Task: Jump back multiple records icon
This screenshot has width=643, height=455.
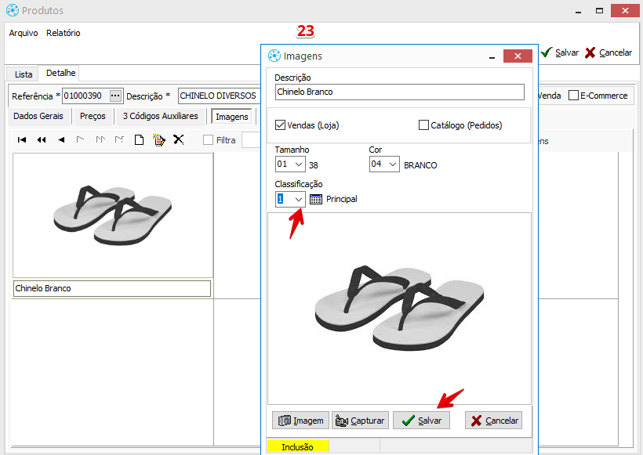Action: [x=42, y=140]
